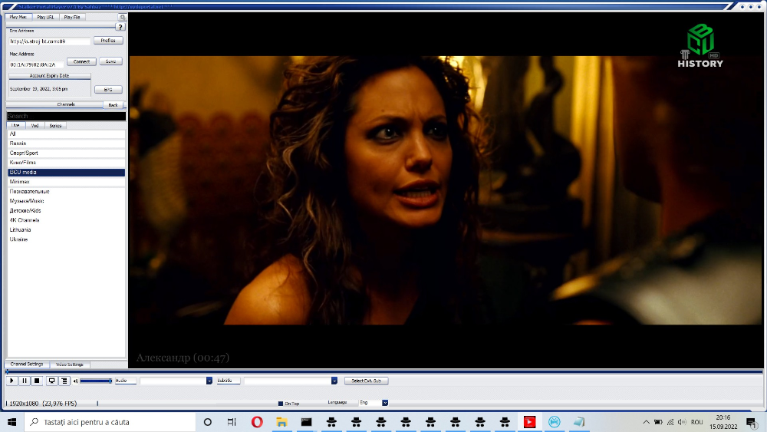Switch to the Play URL tab
The width and height of the screenshot is (767, 432).
pyautogui.click(x=45, y=17)
